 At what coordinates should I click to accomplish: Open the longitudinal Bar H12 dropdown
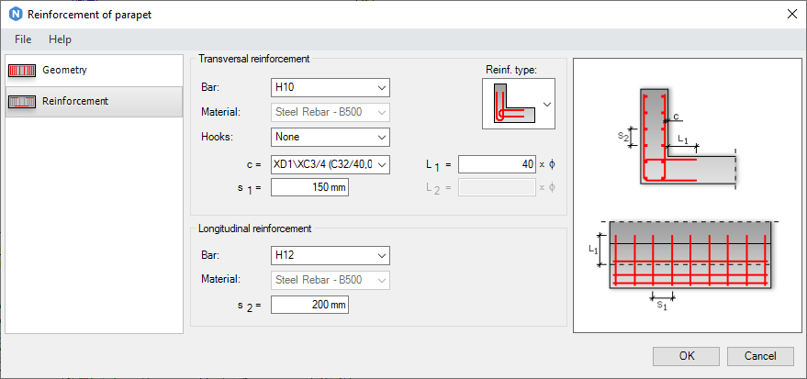tap(331, 255)
